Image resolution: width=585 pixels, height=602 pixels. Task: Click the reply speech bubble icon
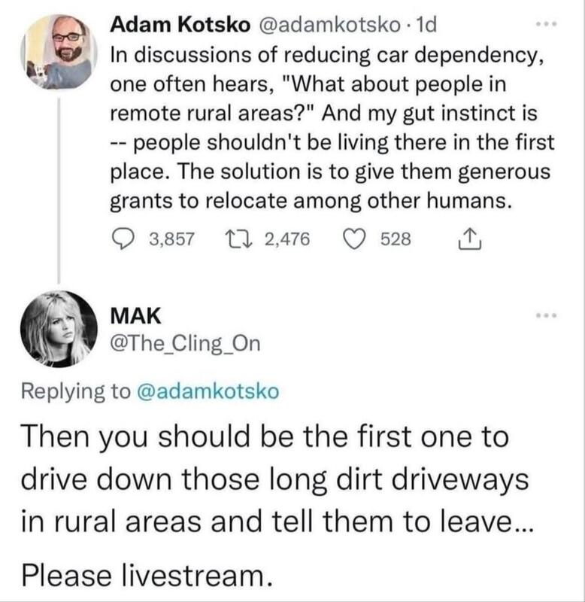125,240
